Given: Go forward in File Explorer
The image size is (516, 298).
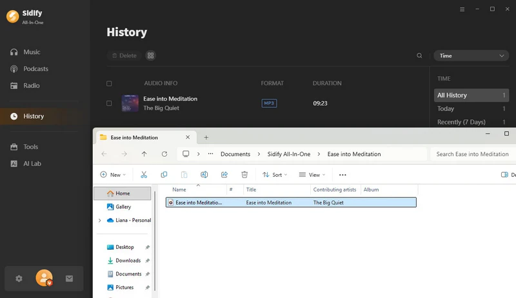Looking at the screenshot, I should (x=124, y=154).
